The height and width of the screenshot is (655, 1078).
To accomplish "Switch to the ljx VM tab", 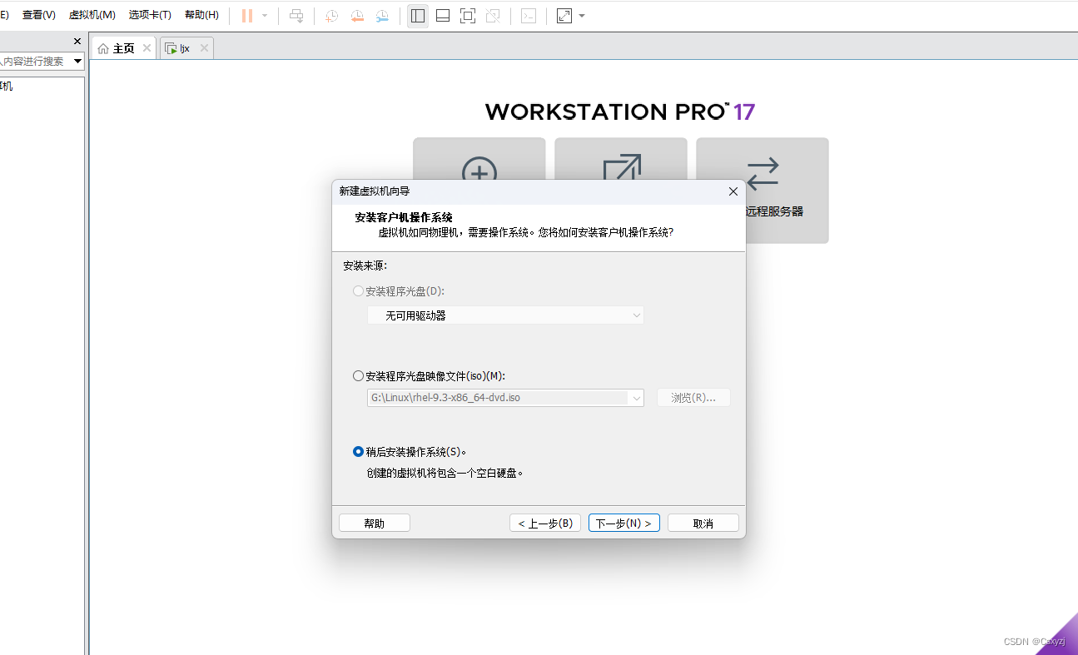I will [178, 48].
